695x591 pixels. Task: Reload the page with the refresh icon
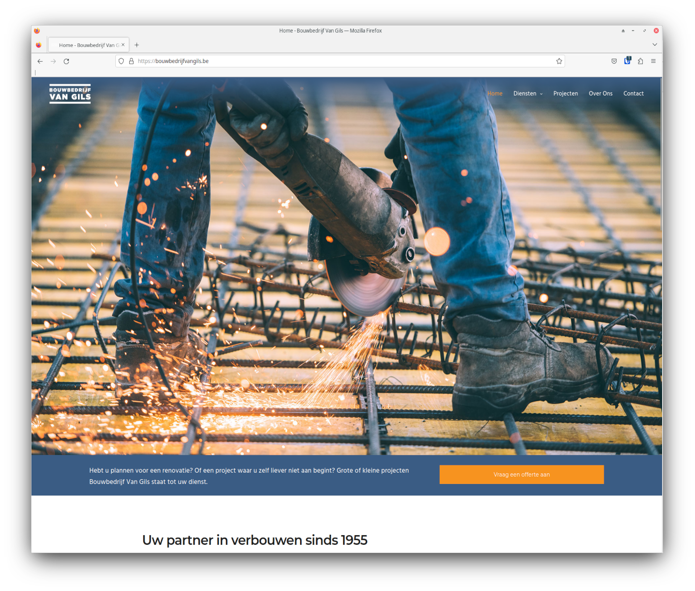coord(66,61)
